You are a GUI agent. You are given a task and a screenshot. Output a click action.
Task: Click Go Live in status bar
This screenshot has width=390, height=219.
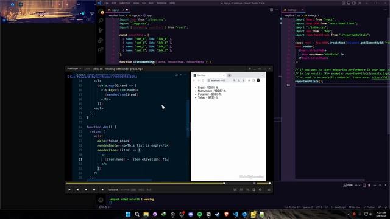pos(355,207)
